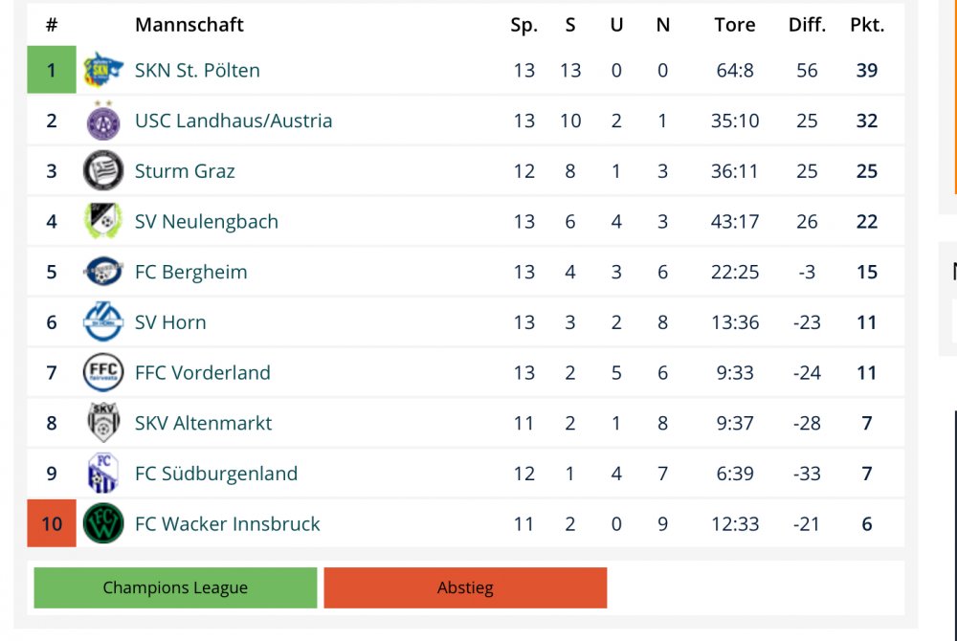The height and width of the screenshot is (641, 957).
Task: Click the SKV Altenmarkt crest
Action: [x=103, y=422]
